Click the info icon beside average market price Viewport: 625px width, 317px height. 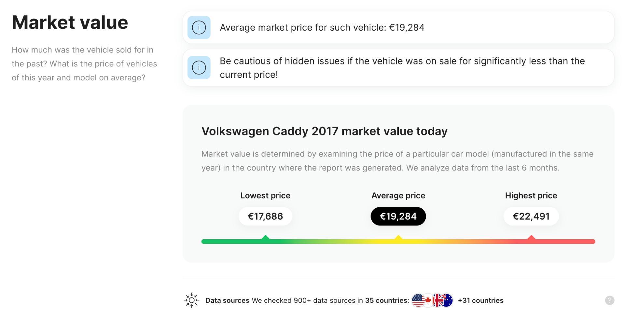(199, 28)
